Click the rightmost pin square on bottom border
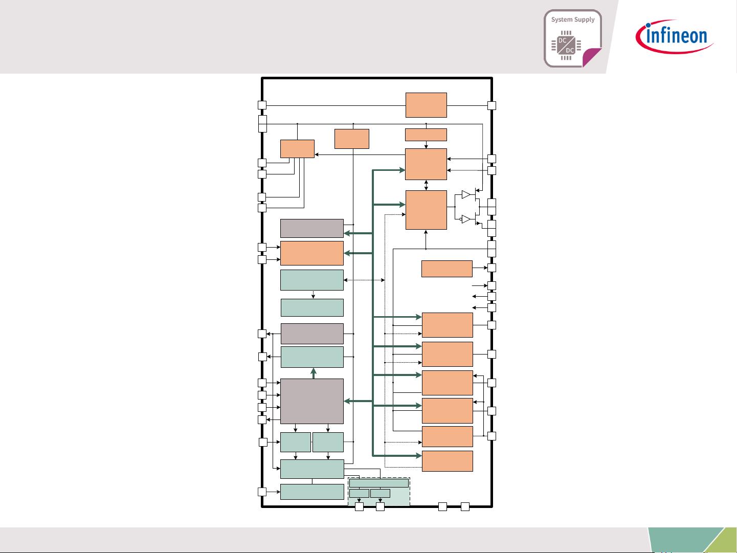The image size is (737, 553). (x=465, y=506)
